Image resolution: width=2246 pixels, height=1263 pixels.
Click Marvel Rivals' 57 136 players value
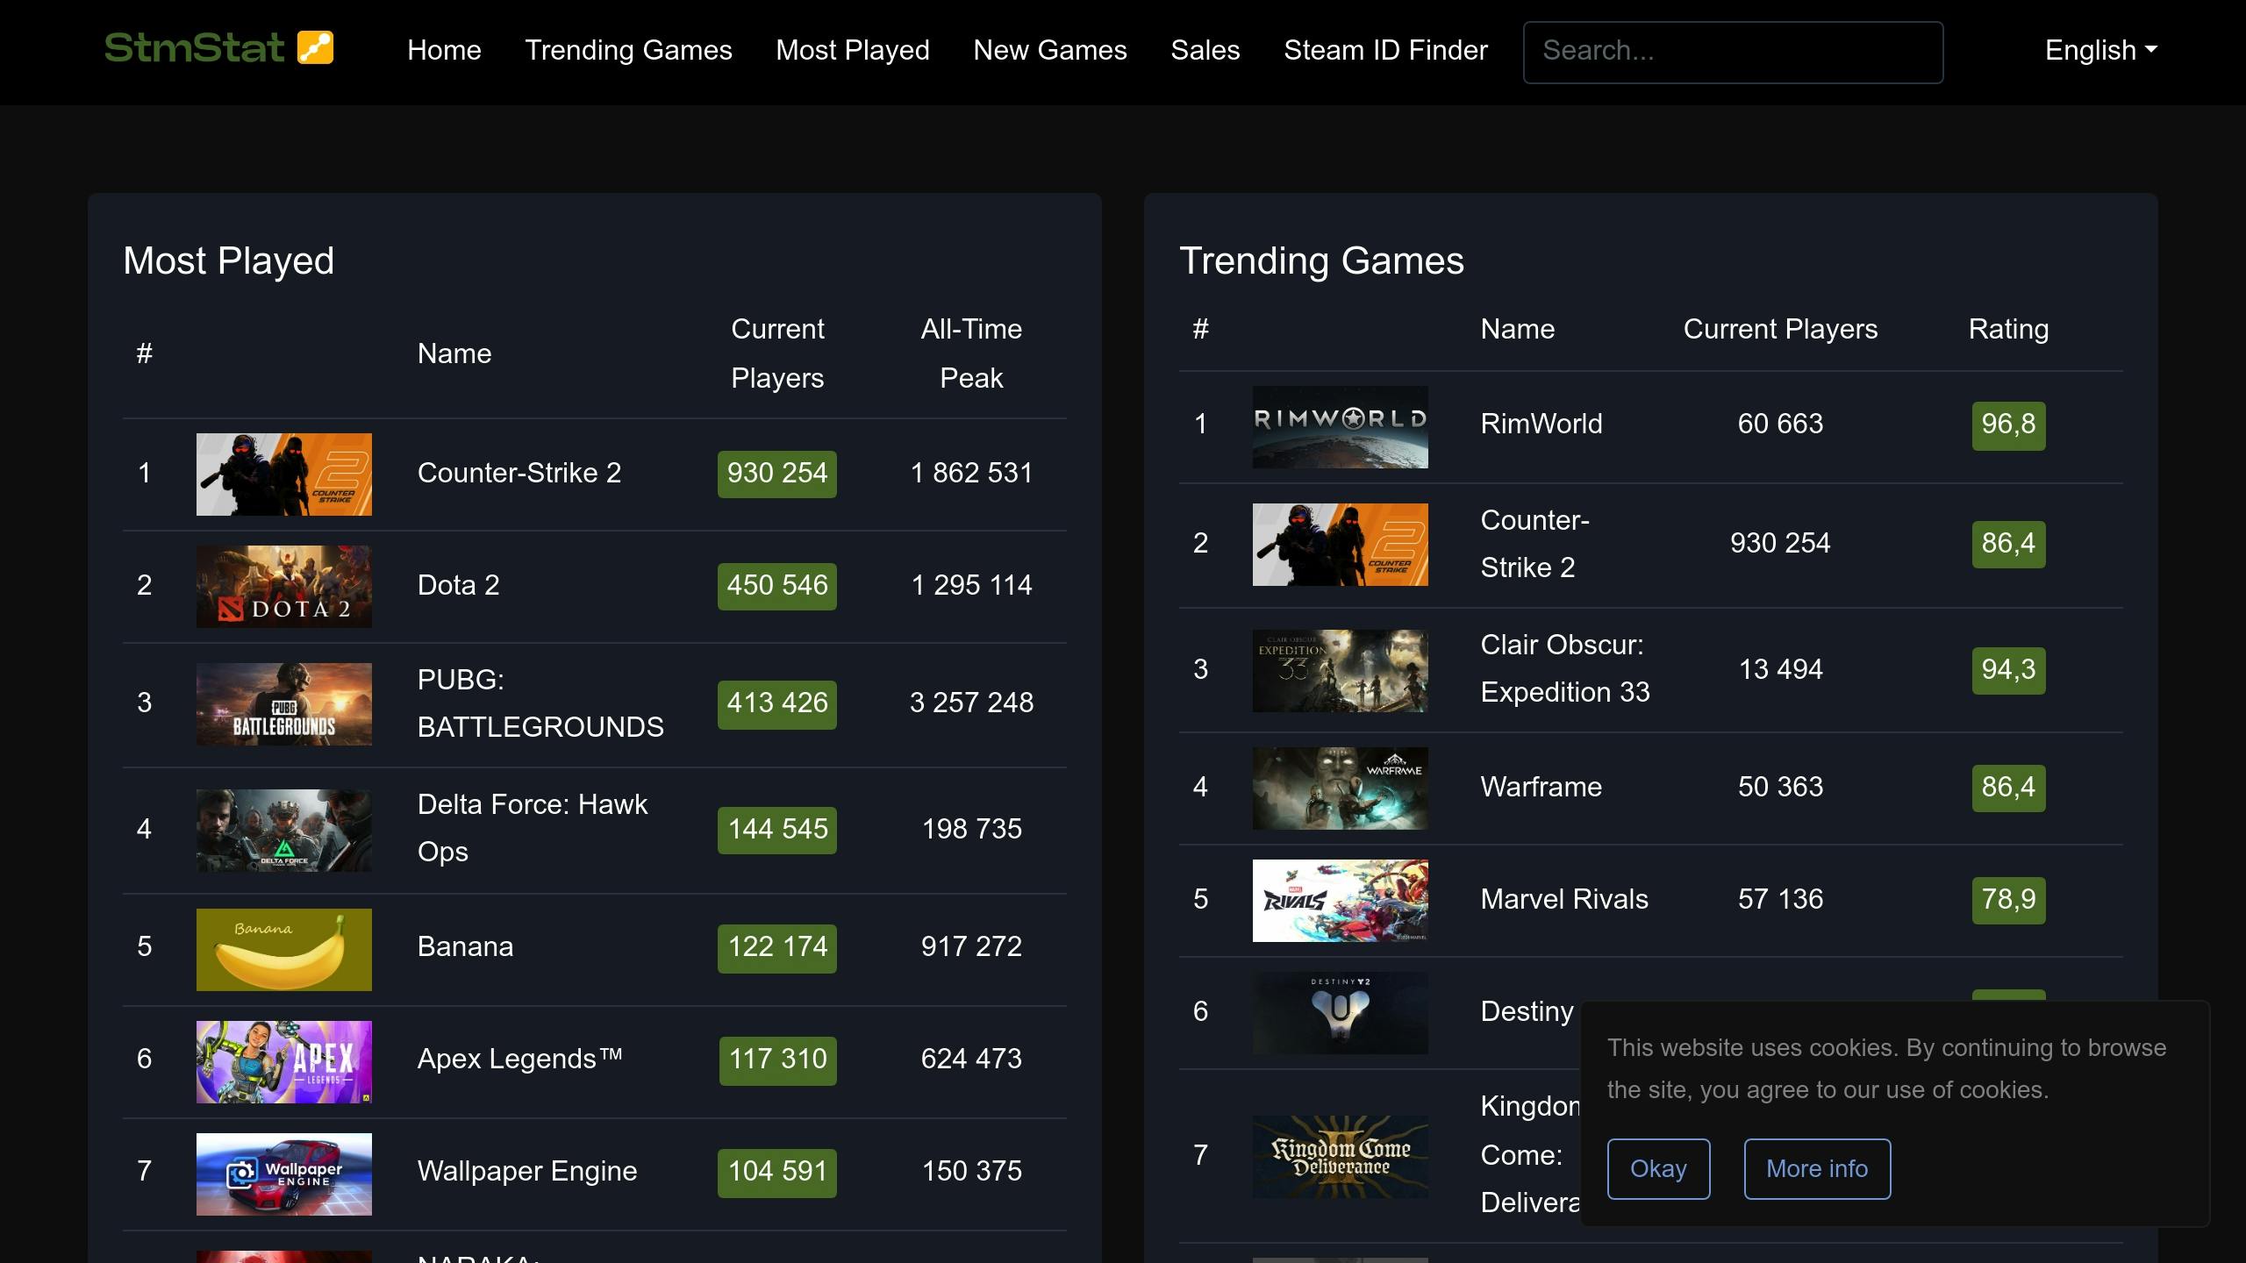coord(1780,899)
